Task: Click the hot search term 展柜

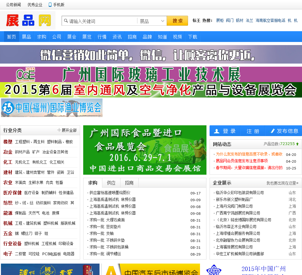Action: (x=220, y=20)
